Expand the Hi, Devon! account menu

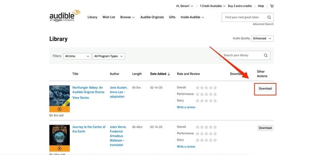coord(185,6)
